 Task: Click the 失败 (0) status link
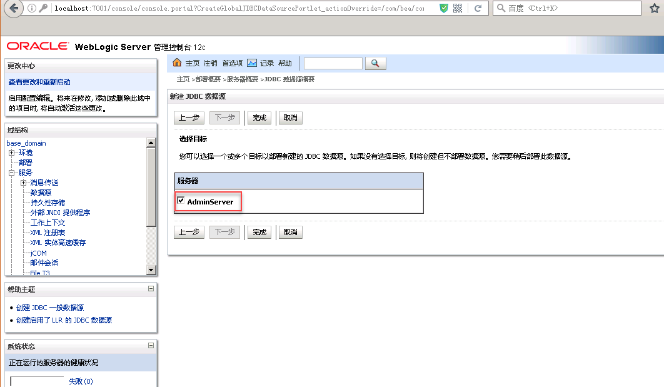click(x=81, y=381)
